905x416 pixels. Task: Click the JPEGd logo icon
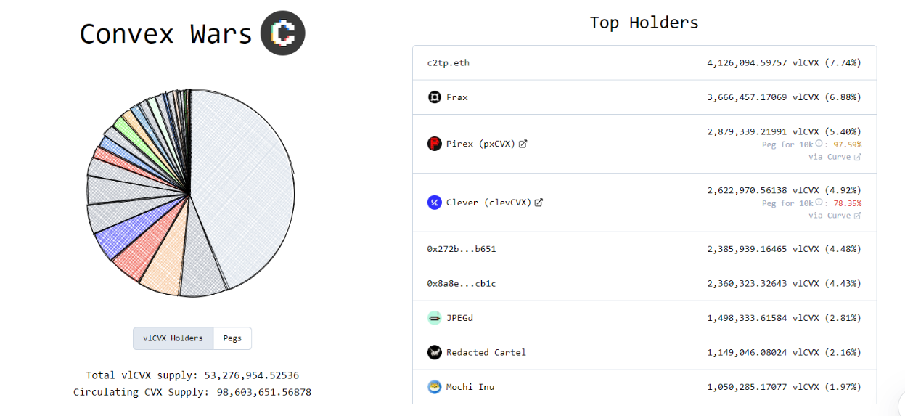[434, 318]
